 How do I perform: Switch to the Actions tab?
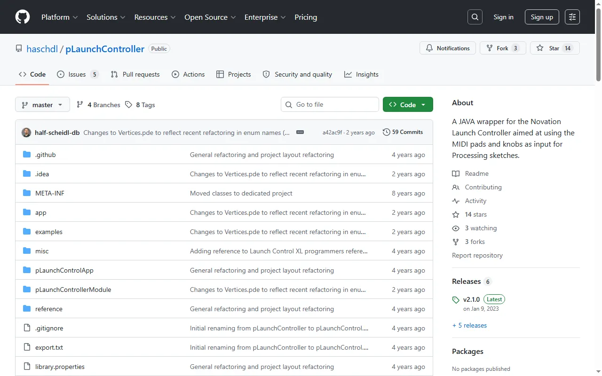click(x=188, y=74)
